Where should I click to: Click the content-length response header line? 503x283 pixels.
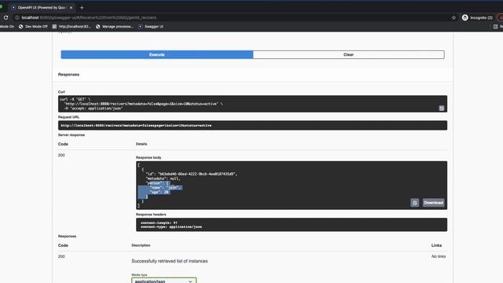(x=159, y=222)
